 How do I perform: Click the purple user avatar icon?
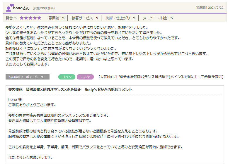(9, 8)
